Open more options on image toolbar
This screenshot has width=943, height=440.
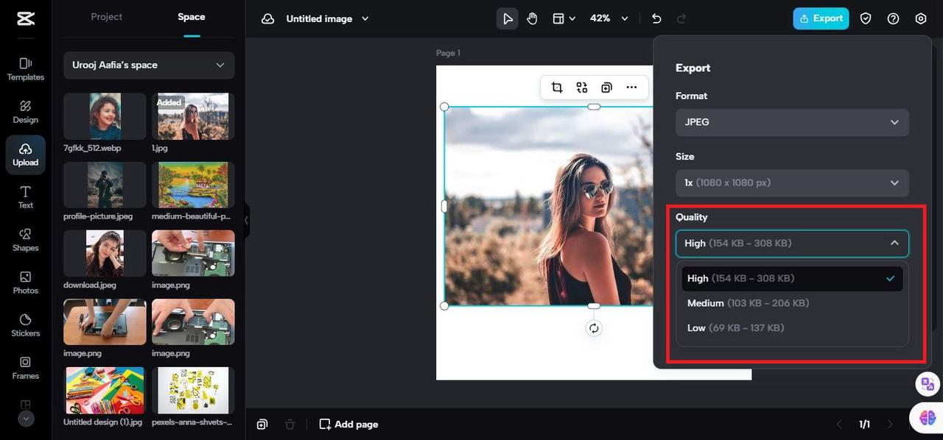(x=631, y=88)
